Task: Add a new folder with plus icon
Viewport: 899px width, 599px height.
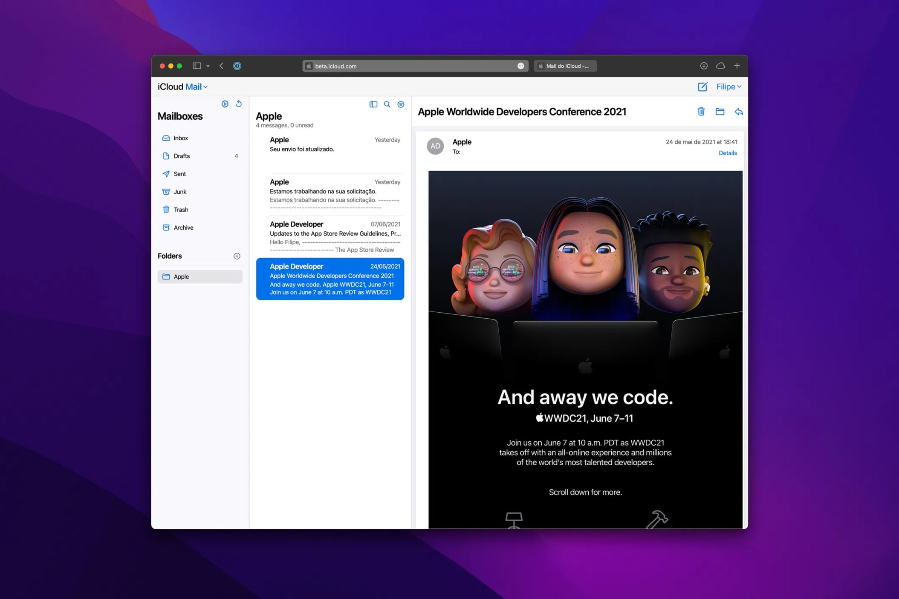Action: [237, 256]
